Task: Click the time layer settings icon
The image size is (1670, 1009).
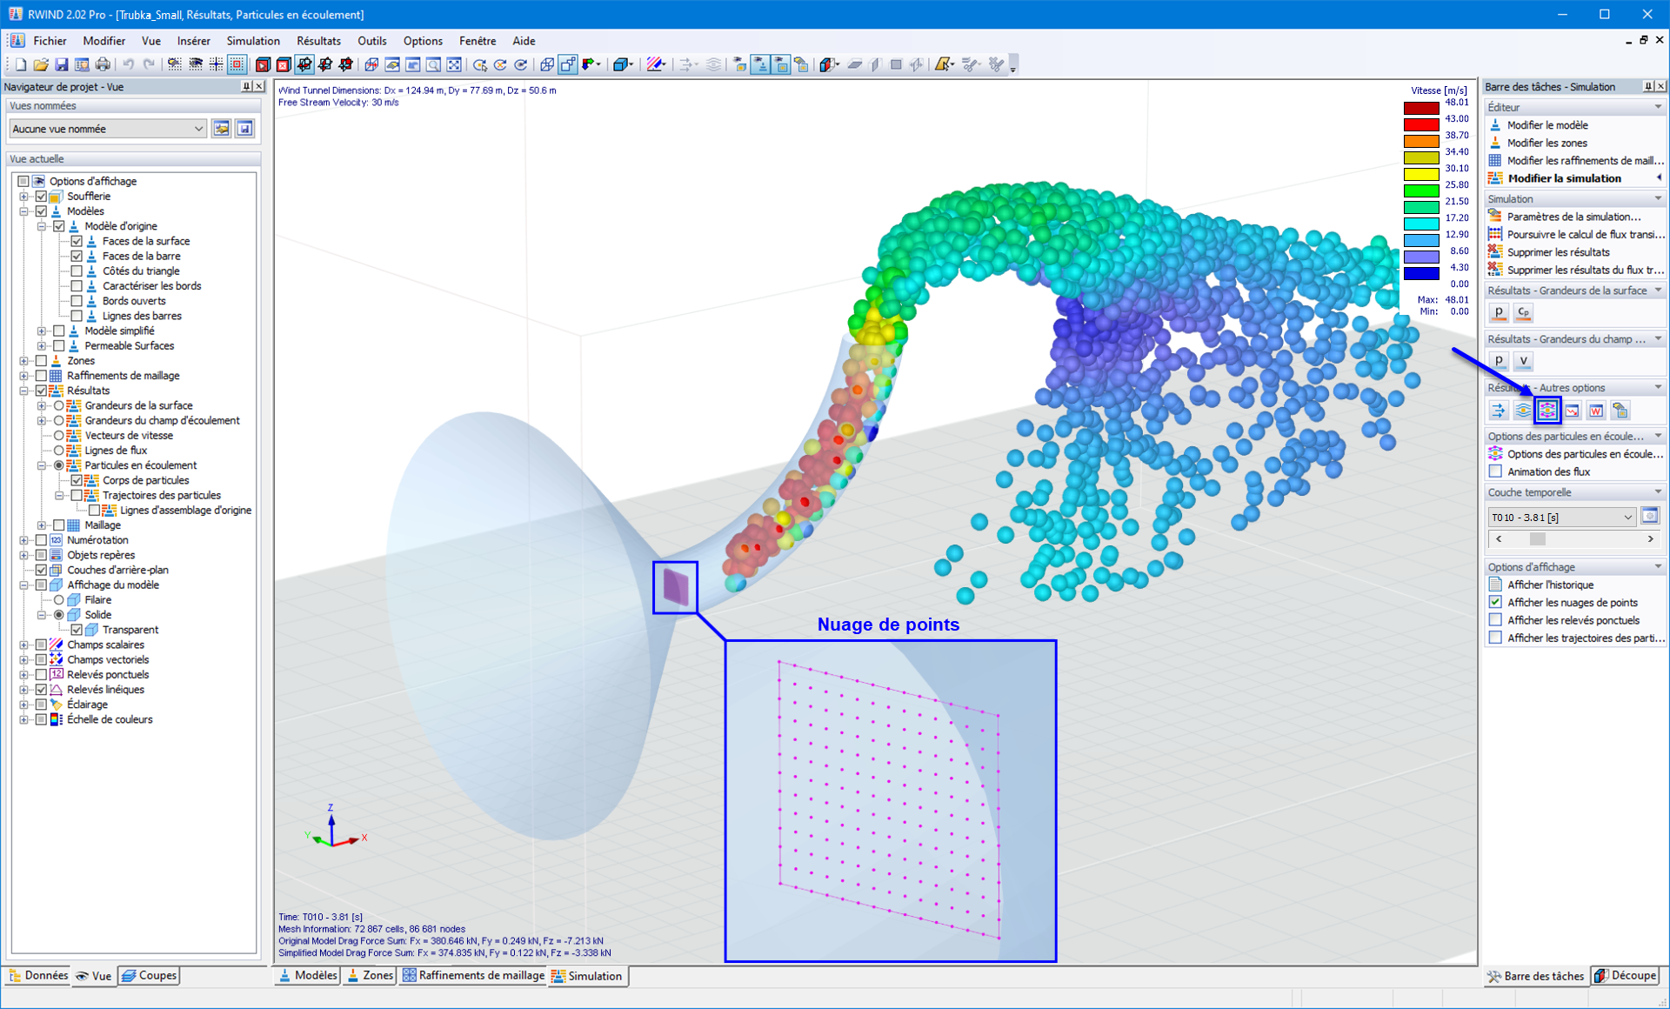Action: pos(1650,517)
